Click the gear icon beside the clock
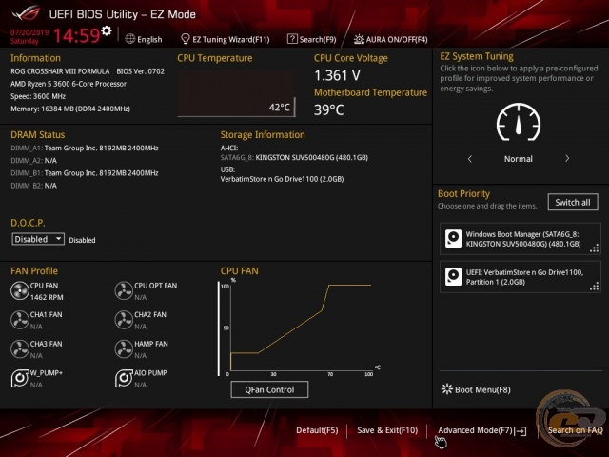Image resolution: width=609 pixels, height=457 pixels. [107, 31]
